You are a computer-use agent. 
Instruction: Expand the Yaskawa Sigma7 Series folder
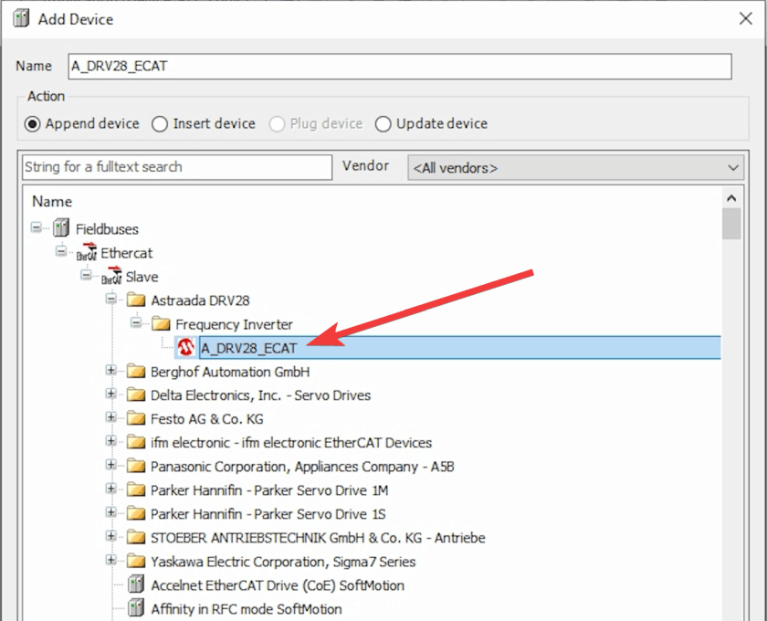[x=111, y=559]
